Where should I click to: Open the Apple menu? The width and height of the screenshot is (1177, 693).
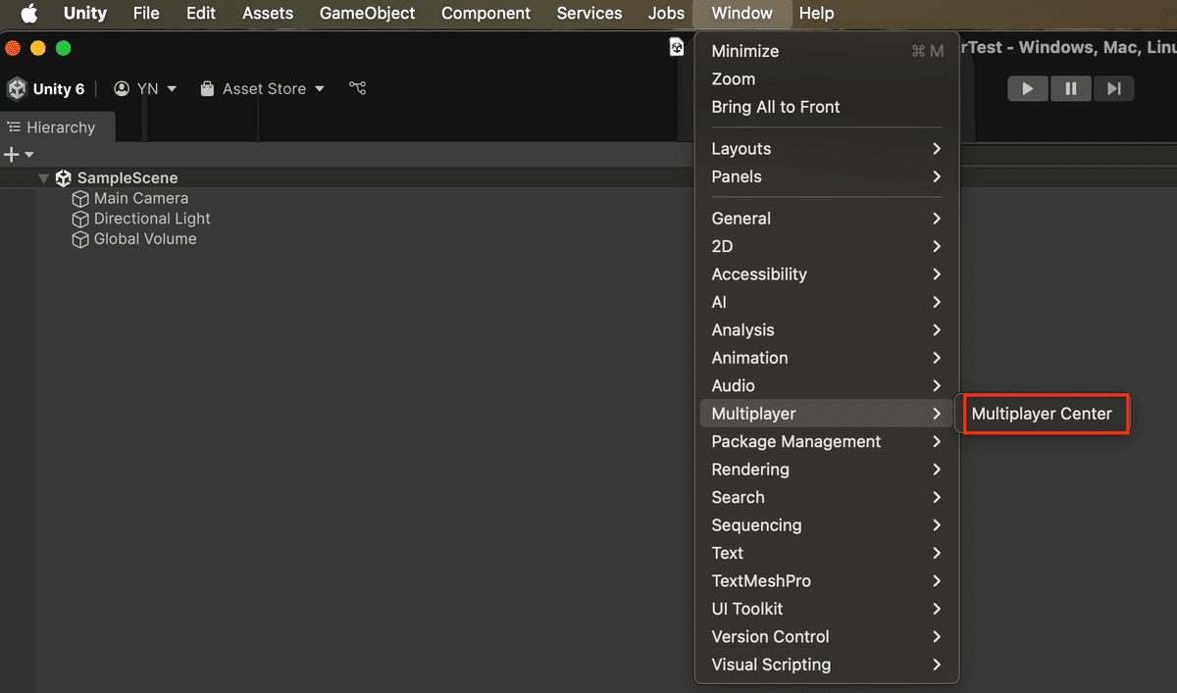[x=29, y=14]
